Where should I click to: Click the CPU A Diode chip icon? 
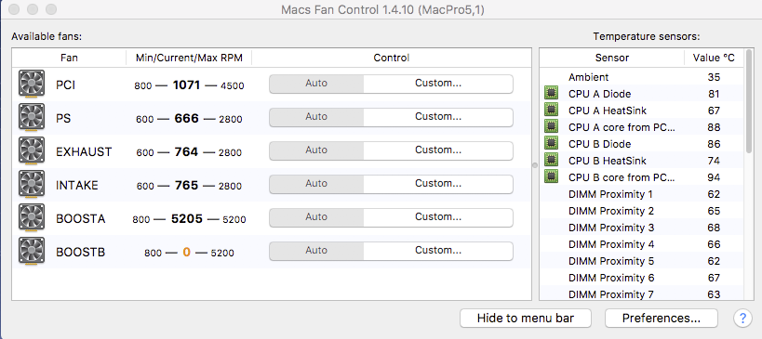click(551, 93)
